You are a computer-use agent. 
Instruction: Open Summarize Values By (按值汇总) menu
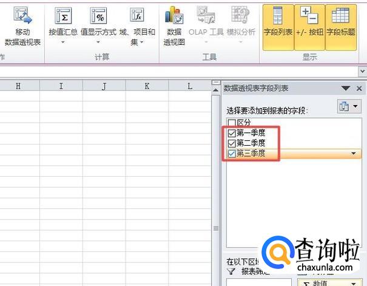[x=63, y=26]
